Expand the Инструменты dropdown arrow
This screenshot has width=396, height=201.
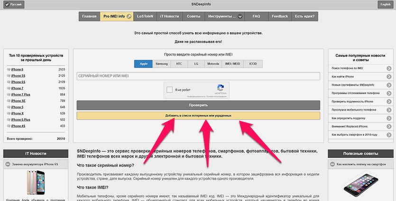point(240,17)
